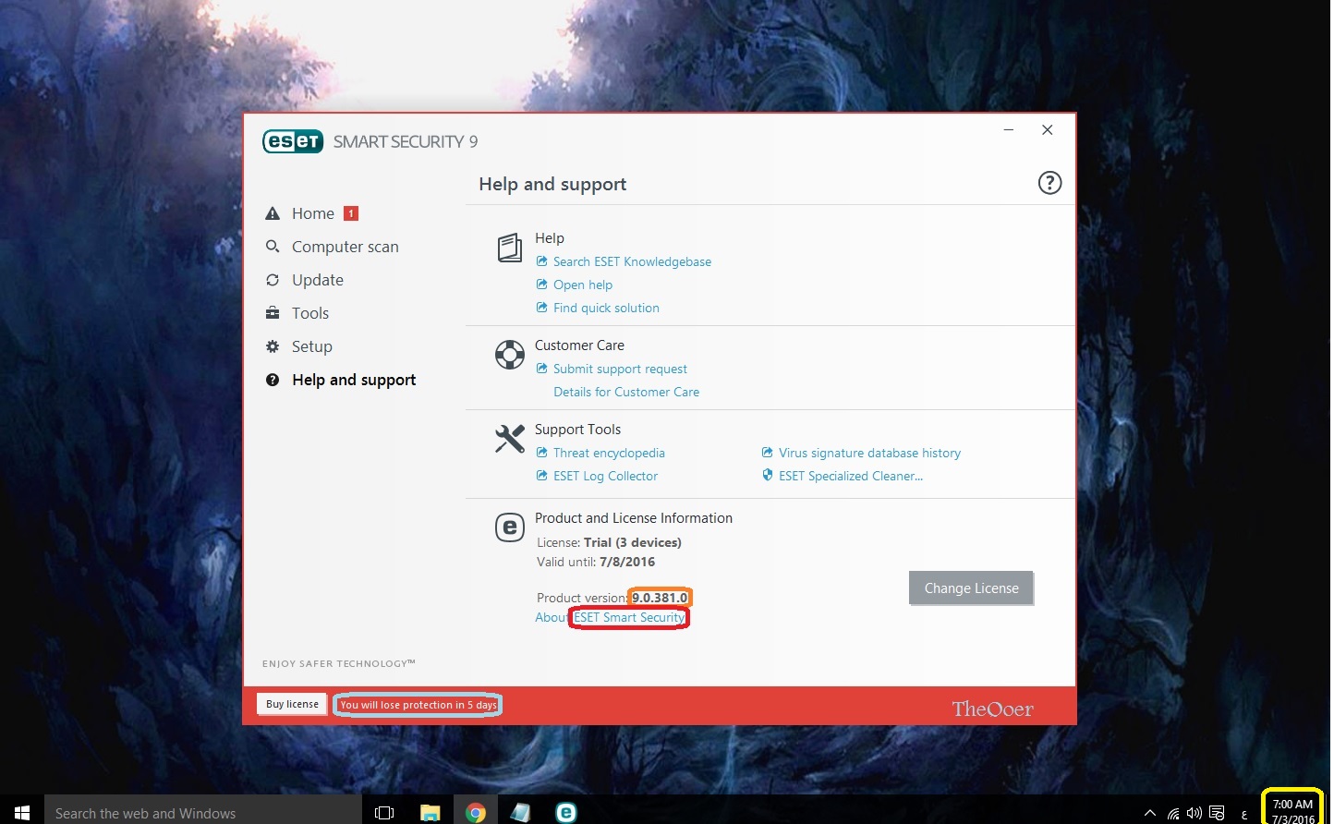Click the Change License button
This screenshot has height=824, width=1334.
pos(971,588)
